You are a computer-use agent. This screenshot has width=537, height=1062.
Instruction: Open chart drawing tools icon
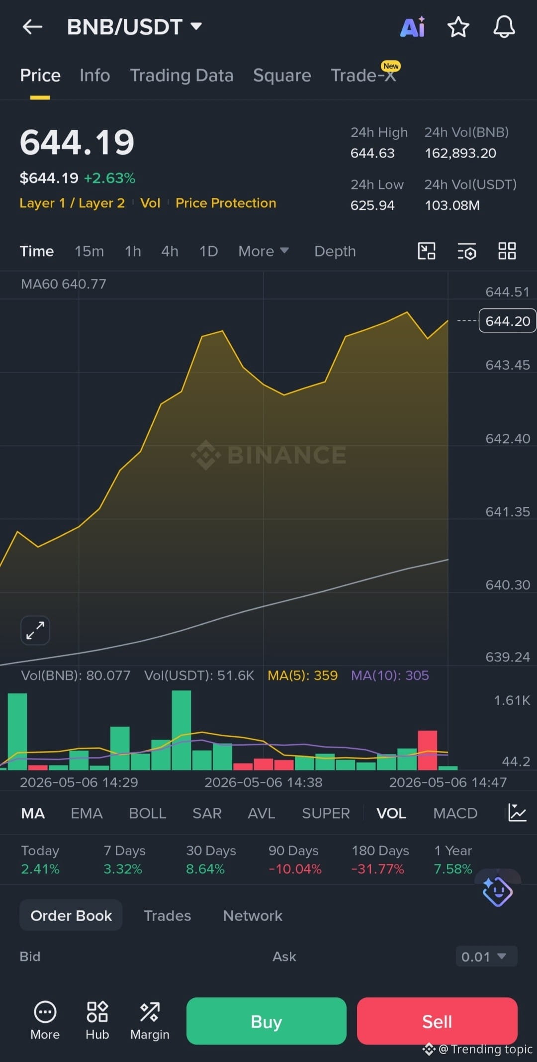tap(427, 251)
